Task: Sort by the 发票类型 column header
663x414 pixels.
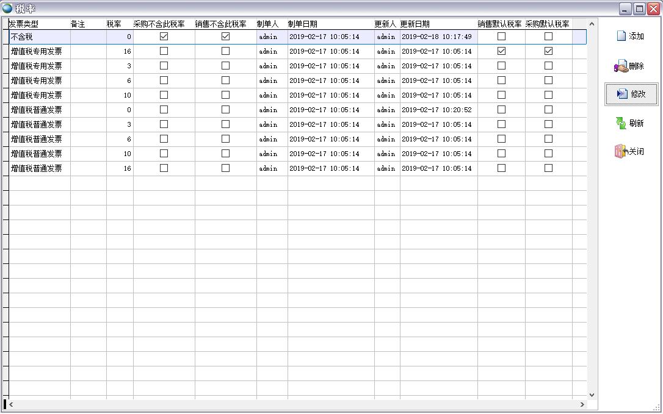Action: coord(24,24)
